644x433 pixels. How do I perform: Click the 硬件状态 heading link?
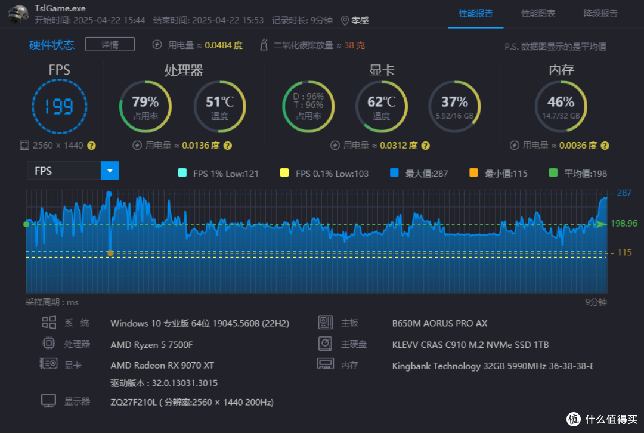tap(52, 45)
